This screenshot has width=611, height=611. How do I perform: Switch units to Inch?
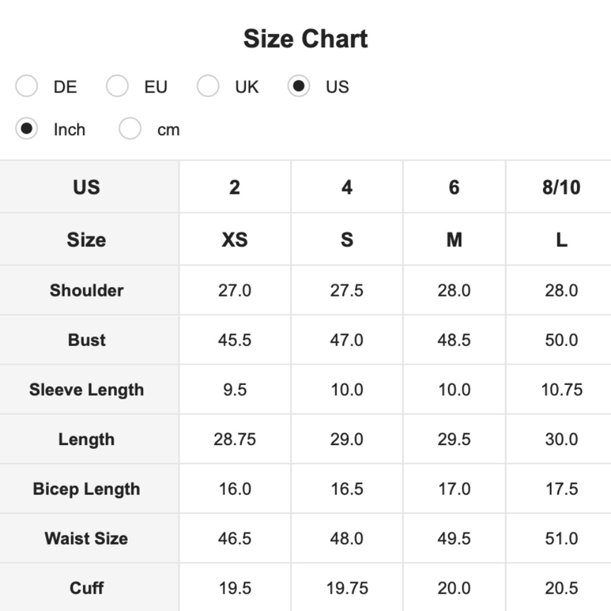click(26, 128)
